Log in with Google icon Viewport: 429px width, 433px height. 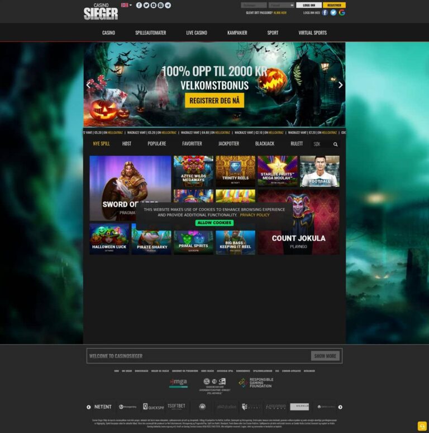click(342, 12)
